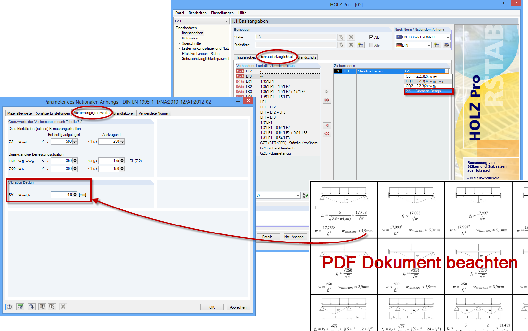Select Effektive Längen - Stäbe tree item
Screen dimensions: 528x331
(201, 54)
